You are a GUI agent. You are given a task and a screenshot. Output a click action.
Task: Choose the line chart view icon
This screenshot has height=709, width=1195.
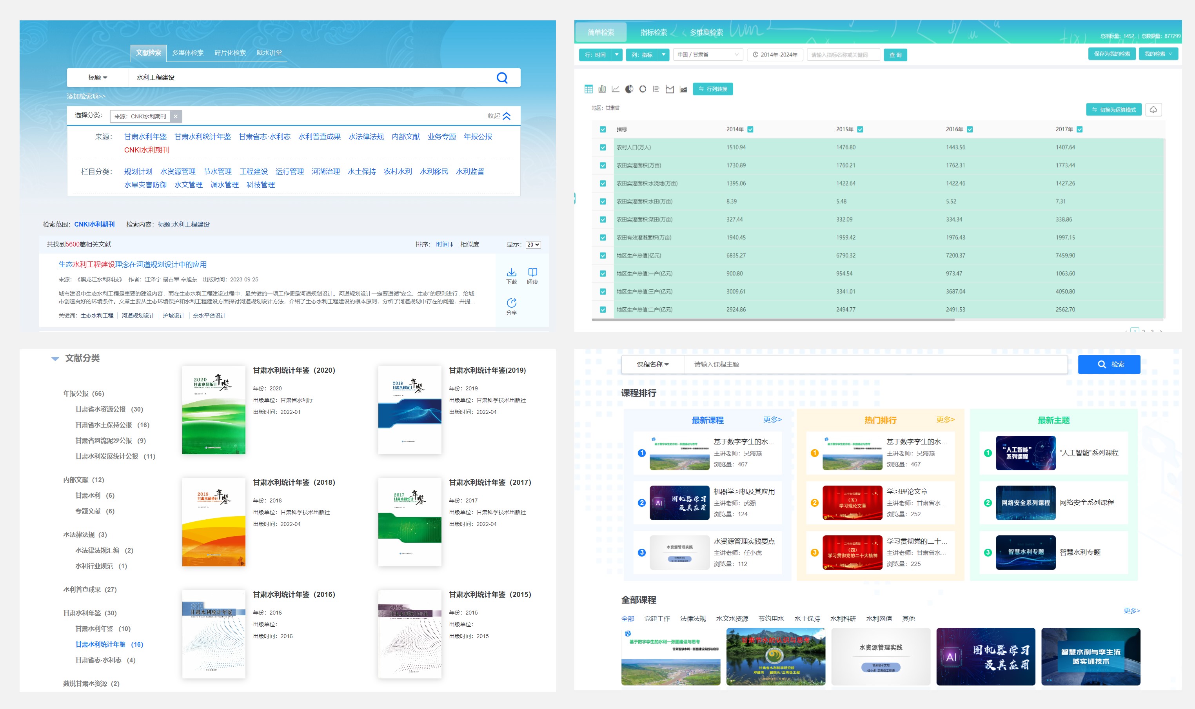pyautogui.click(x=616, y=89)
